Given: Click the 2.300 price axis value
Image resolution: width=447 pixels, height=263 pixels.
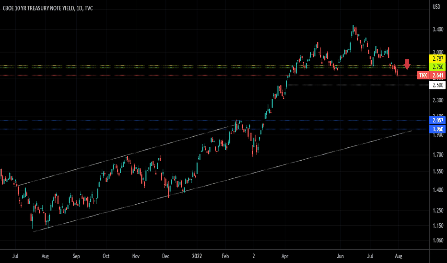Looking at the screenshot, I should click(x=438, y=100).
